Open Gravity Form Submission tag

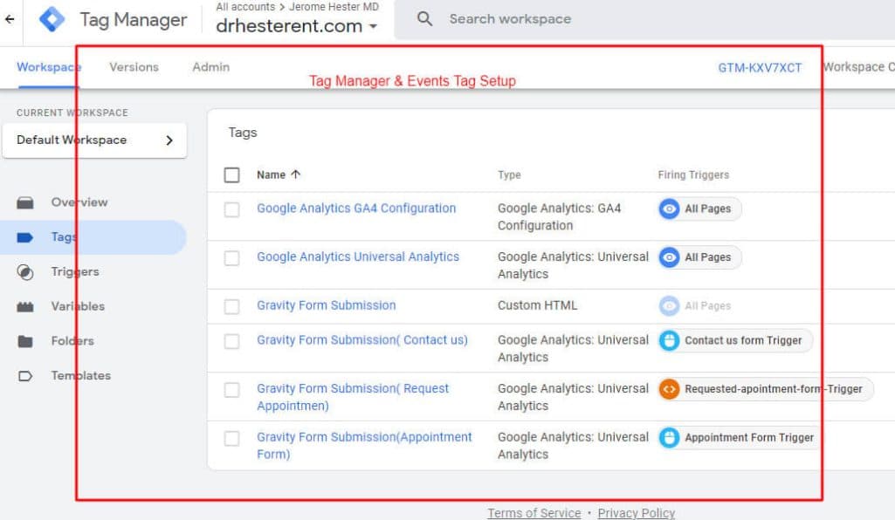(x=326, y=305)
